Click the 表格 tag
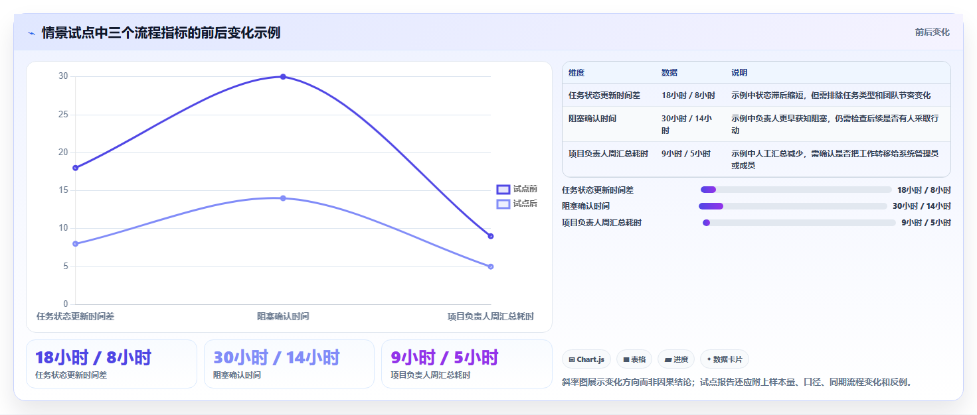Viewport: 977px width, 415px height. tap(634, 359)
